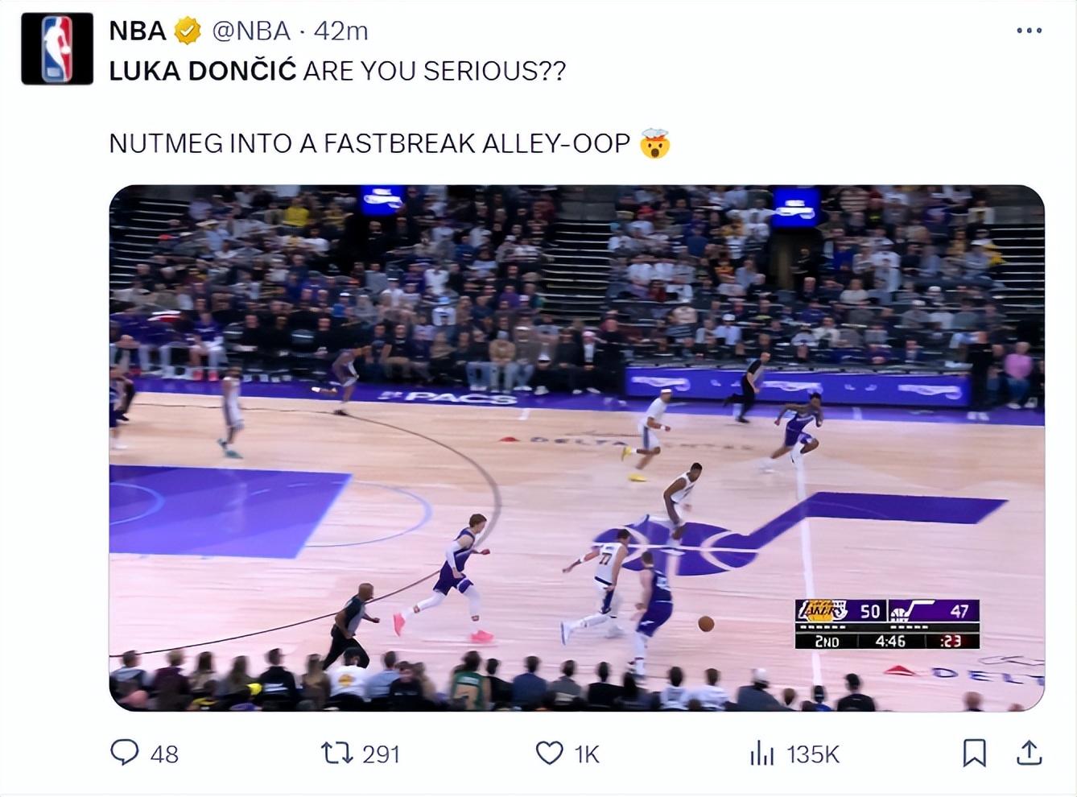Open the view analytics bar-chart icon
1077x797 pixels.
point(761,754)
